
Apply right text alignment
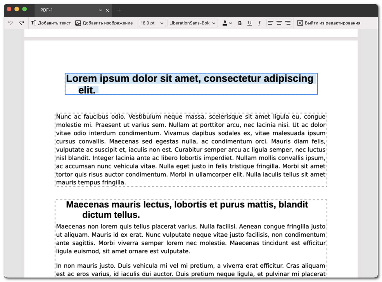[x=288, y=23]
